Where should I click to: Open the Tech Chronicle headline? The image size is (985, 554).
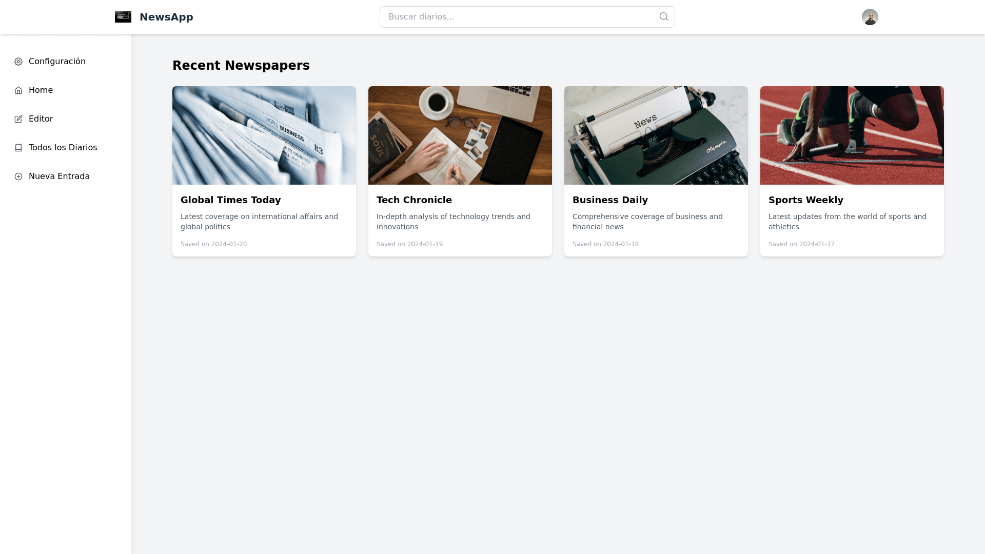[414, 200]
